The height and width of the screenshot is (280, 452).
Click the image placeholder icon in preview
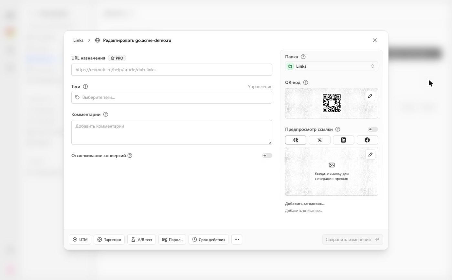pos(331,165)
